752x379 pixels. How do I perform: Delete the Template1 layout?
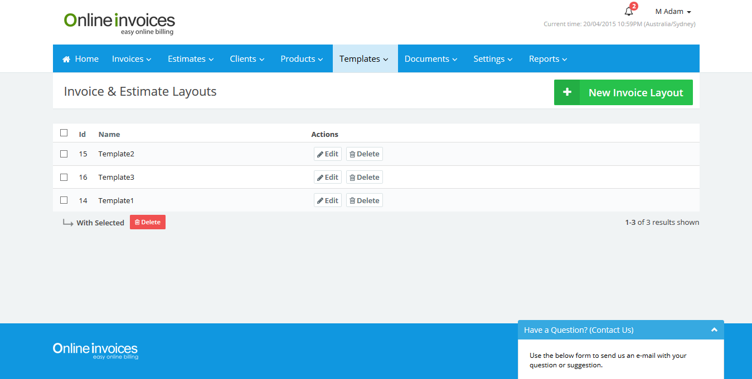point(364,201)
